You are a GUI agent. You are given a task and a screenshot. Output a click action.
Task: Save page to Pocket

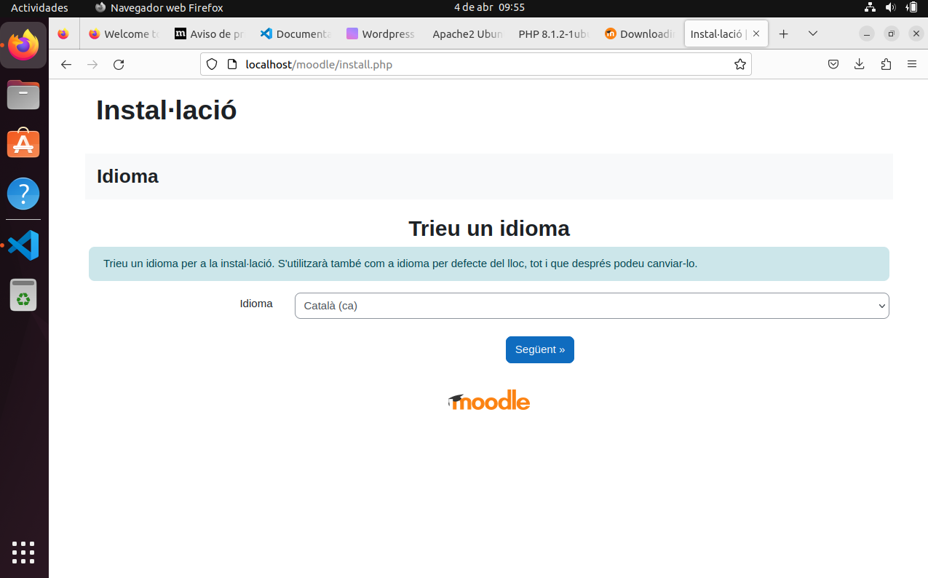tap(833, 64)
